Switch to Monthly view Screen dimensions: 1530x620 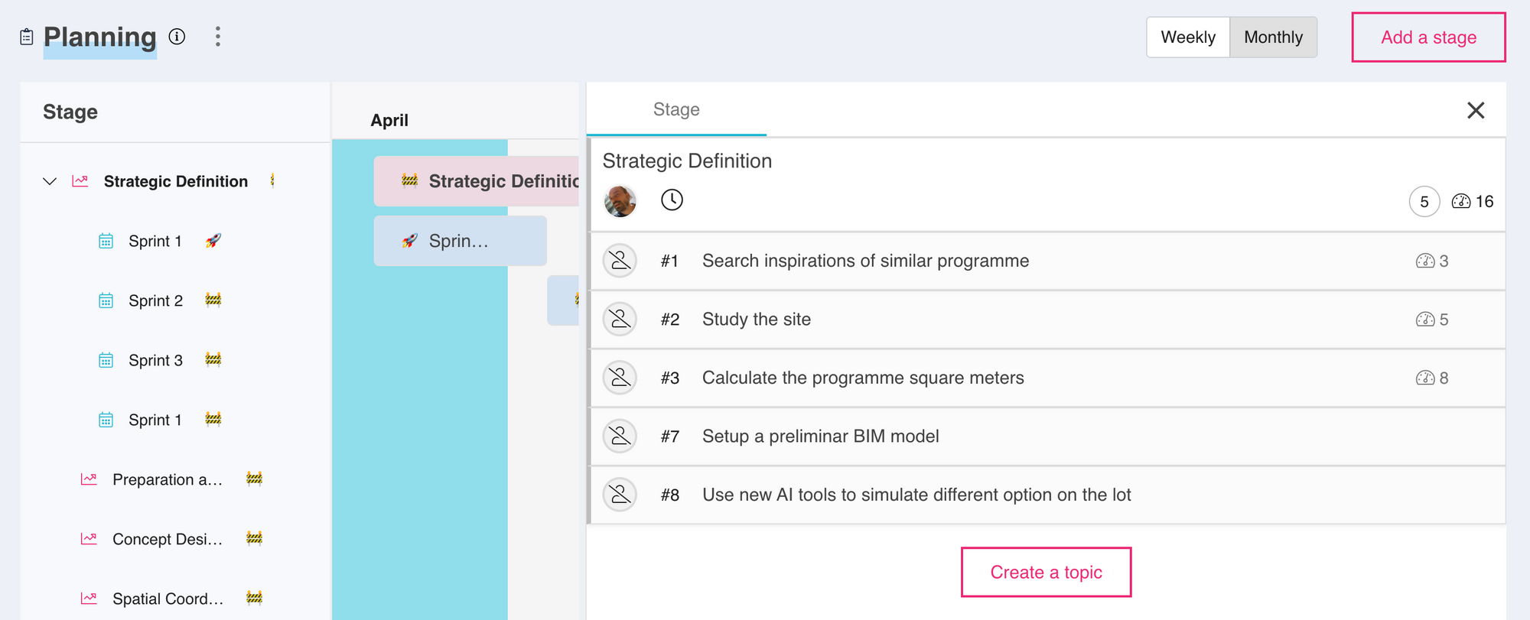click(x=1273, y=37)
